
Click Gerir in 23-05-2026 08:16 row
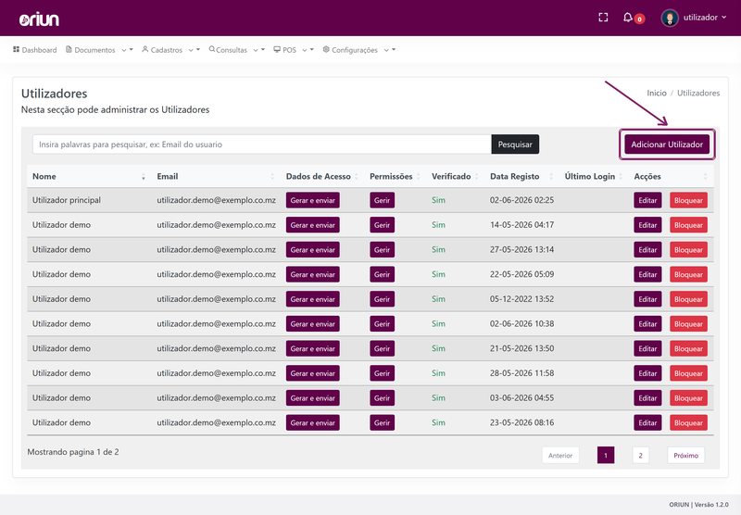tap(382, 423)
